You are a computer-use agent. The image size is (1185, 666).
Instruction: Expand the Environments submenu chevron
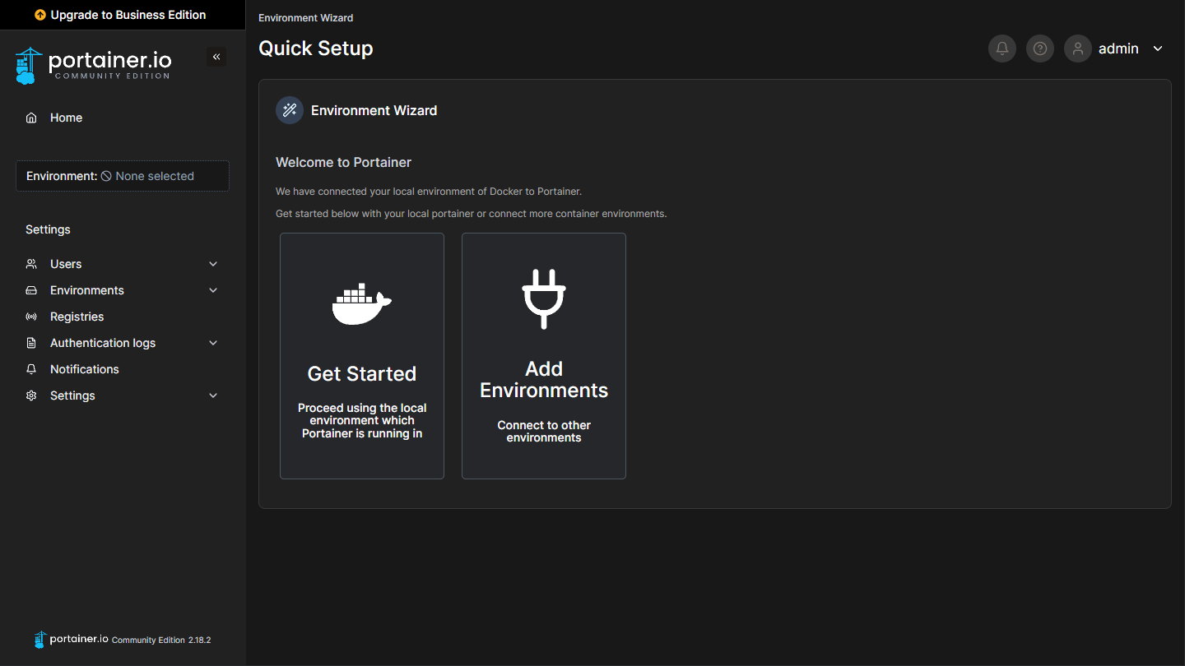coord(213,290)
